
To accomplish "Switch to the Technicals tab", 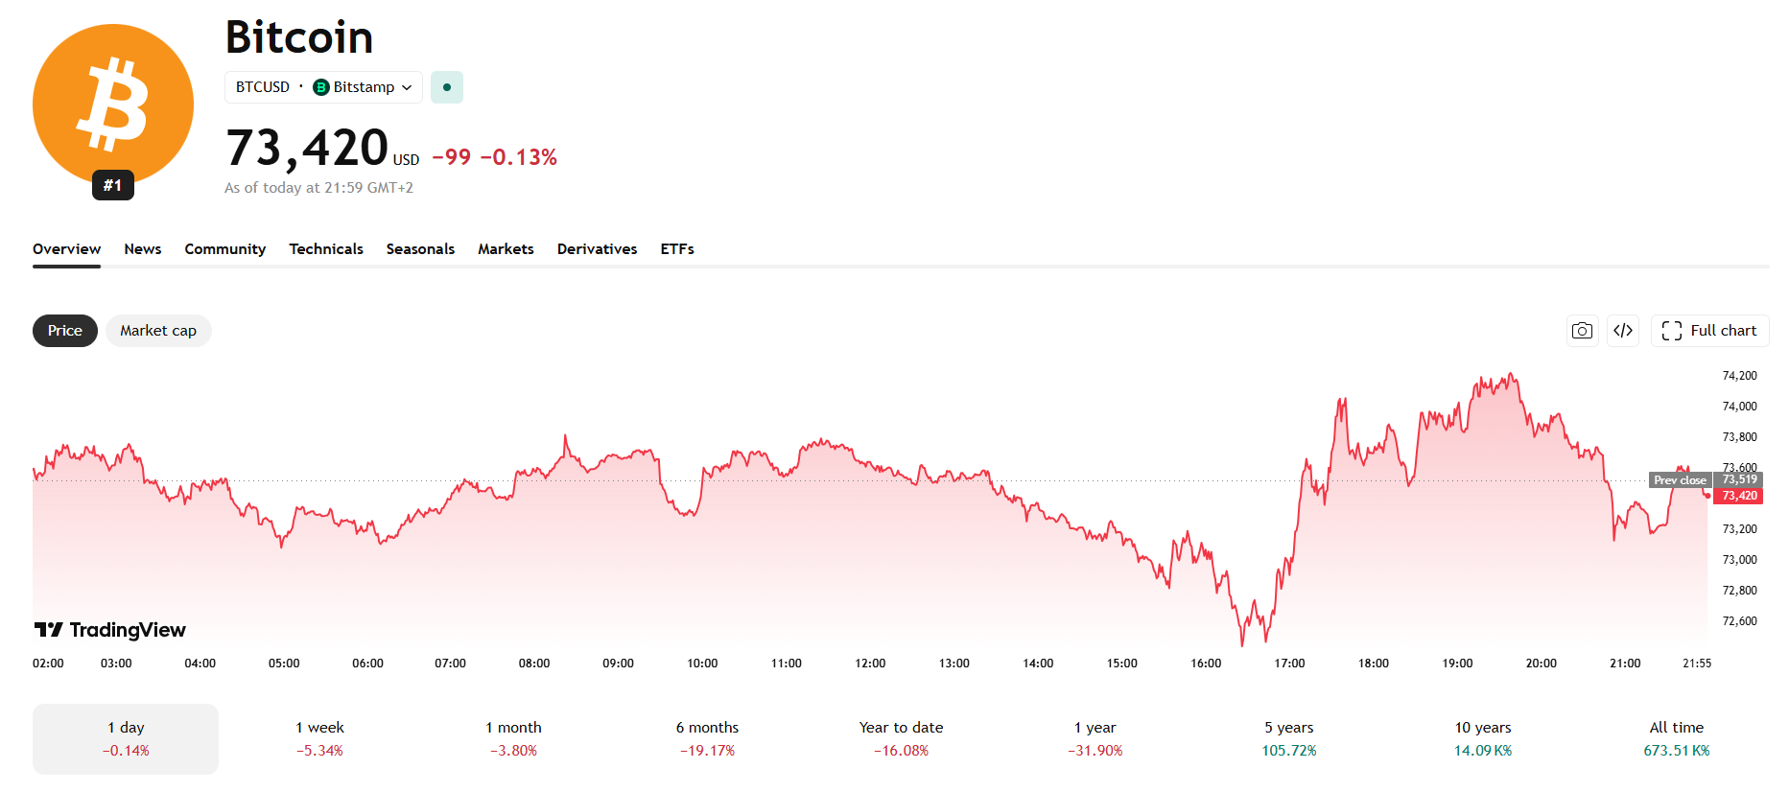I will (326, 249).
